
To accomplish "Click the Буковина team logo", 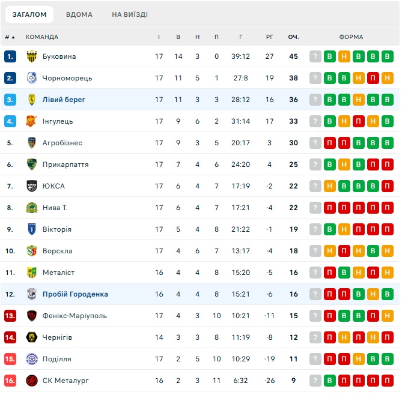I will coord(32,56).
